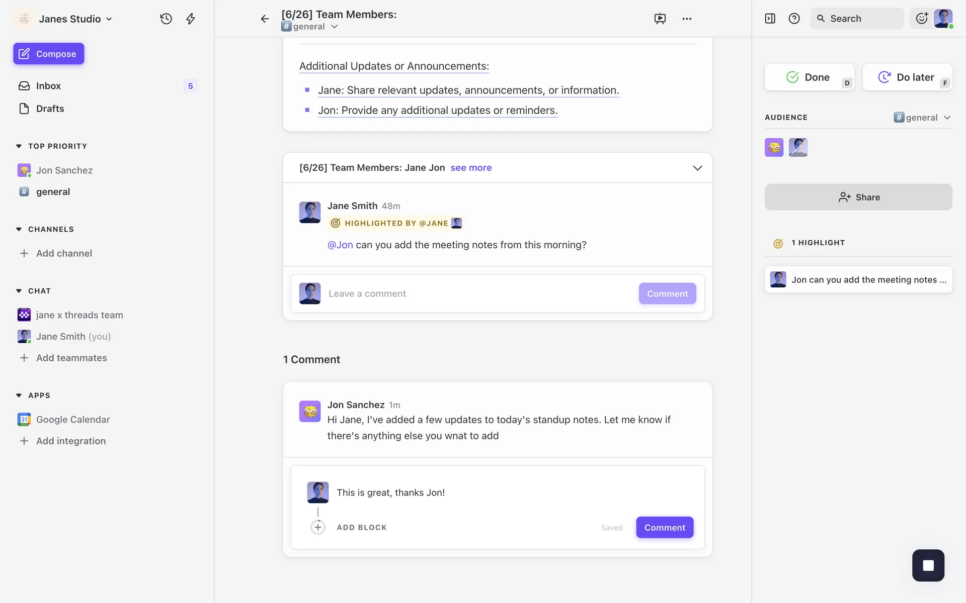Open the Janes Studio workspace dropdown
966x603 pixels.
75,19
